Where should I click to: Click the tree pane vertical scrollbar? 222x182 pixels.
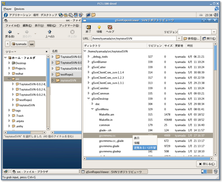tap(48, 93)
